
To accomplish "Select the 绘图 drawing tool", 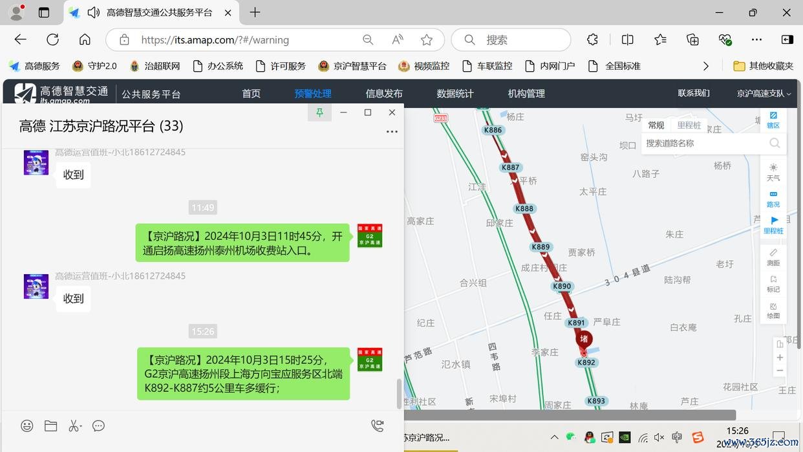I will coord(773,310).
